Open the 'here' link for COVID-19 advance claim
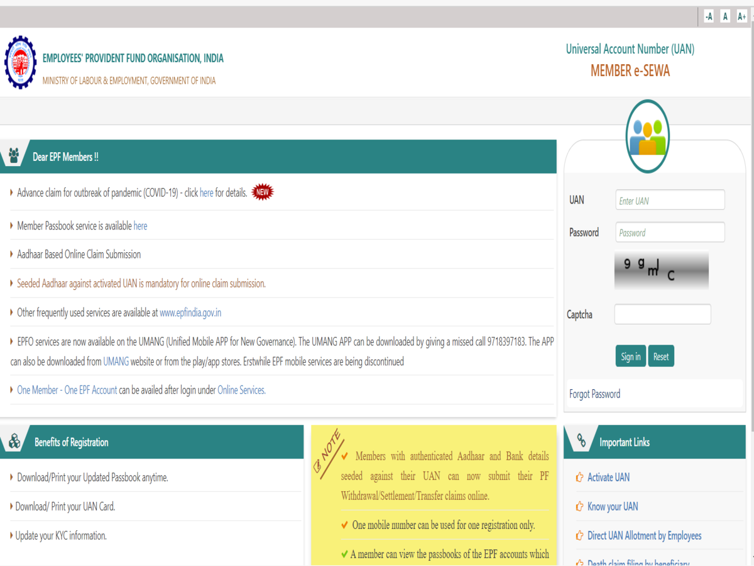This screenshot has height=566, width=754. [206, 193]
